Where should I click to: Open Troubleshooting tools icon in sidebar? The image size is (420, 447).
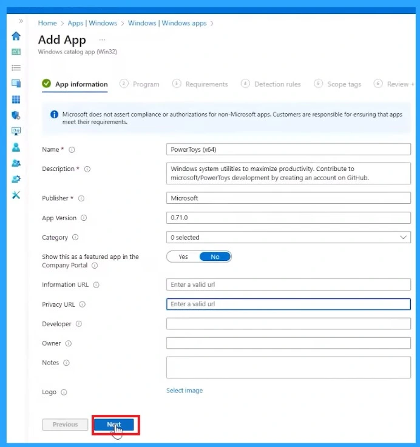[16, 195]
